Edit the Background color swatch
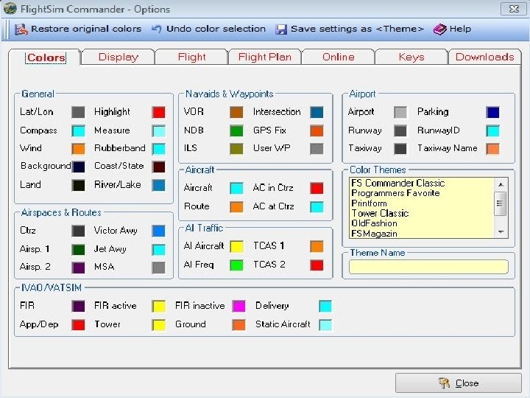Viewport: 530px width, 398px height. point(78,167)
